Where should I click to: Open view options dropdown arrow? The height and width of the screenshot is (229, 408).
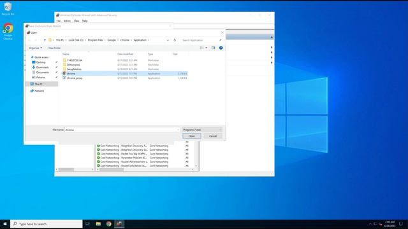coord(207,48)
